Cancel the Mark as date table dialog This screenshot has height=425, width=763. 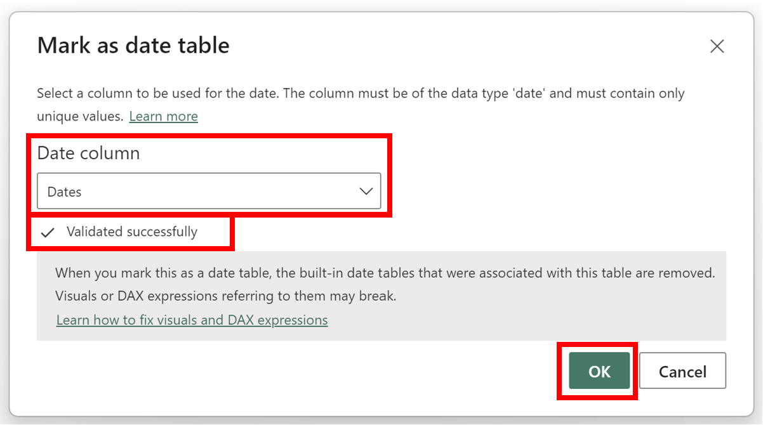pos(682,371)
